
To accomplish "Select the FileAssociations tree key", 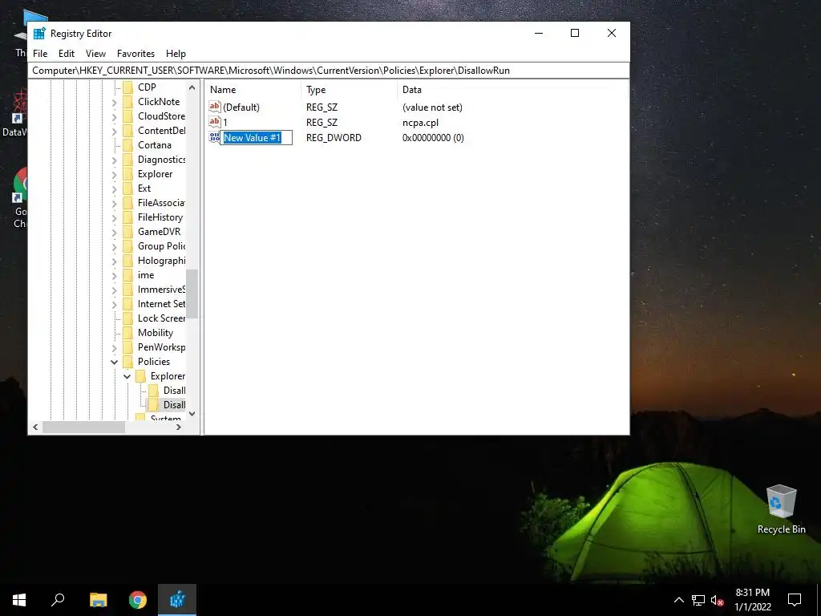I will pos(161,203).
